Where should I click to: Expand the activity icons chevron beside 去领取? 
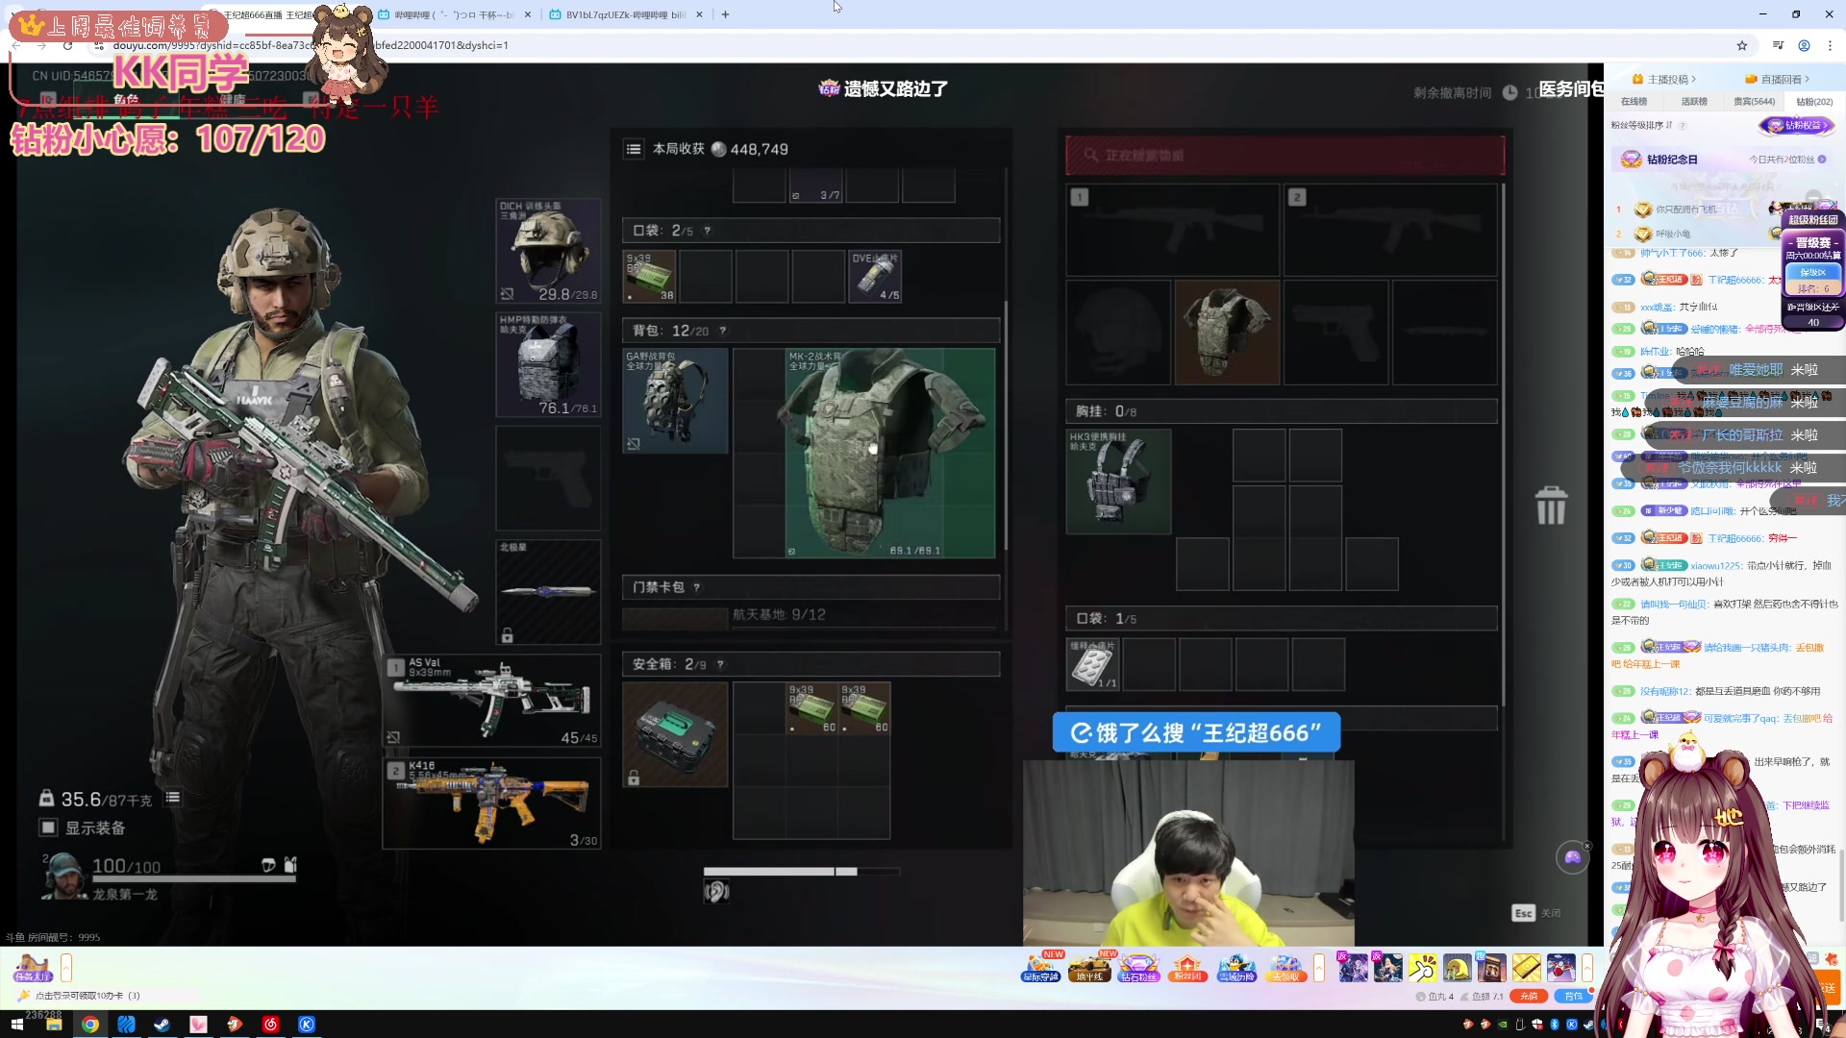1319,968
